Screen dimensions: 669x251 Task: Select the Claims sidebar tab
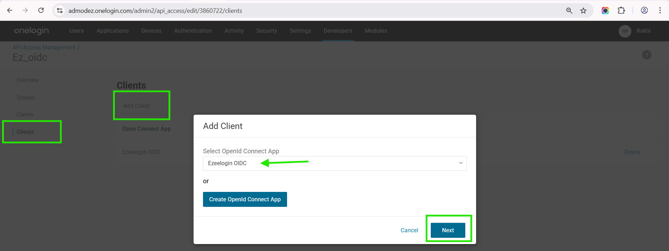pos(25,114)
